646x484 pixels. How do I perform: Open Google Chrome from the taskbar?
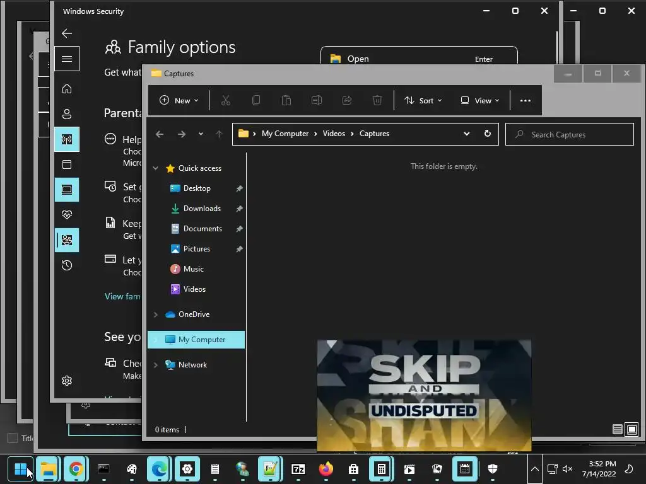76,469
